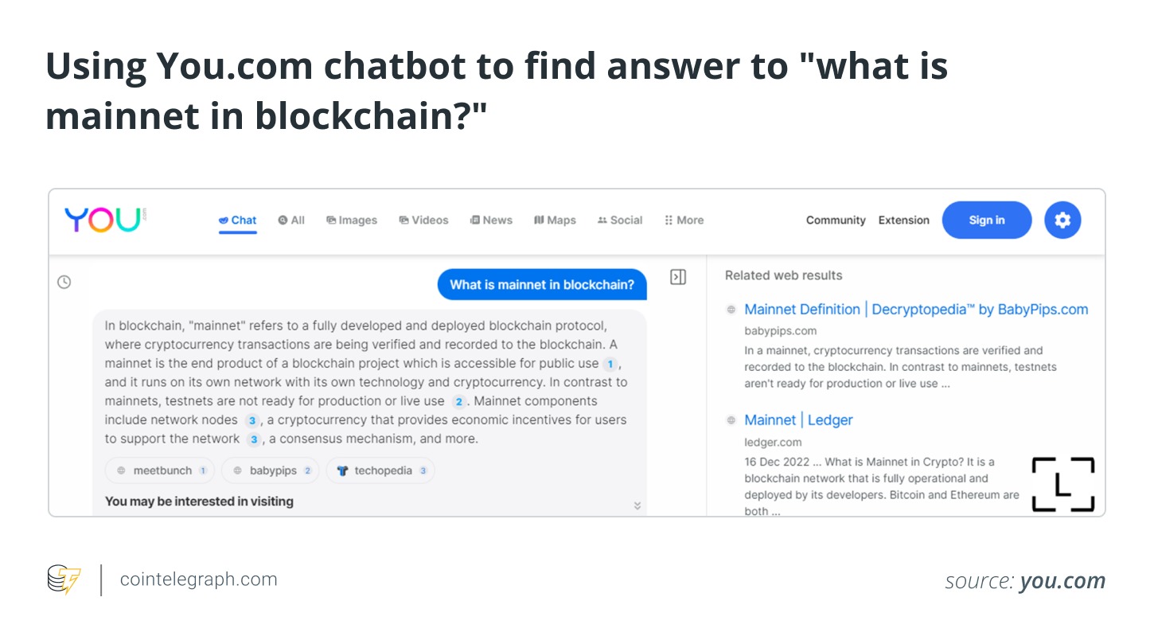
Task: Expand answer with double chevron
Action: (637, 505)
